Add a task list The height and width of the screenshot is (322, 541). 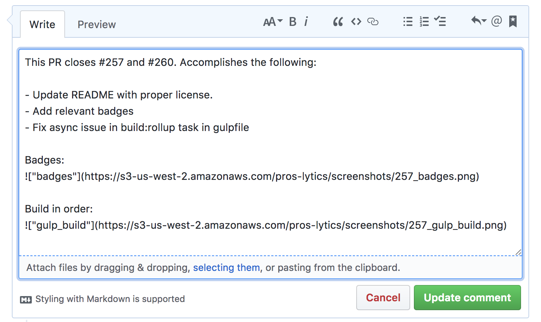[440, 22]
